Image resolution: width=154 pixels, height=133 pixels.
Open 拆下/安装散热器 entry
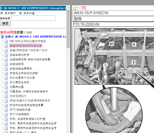pos(20,110)
